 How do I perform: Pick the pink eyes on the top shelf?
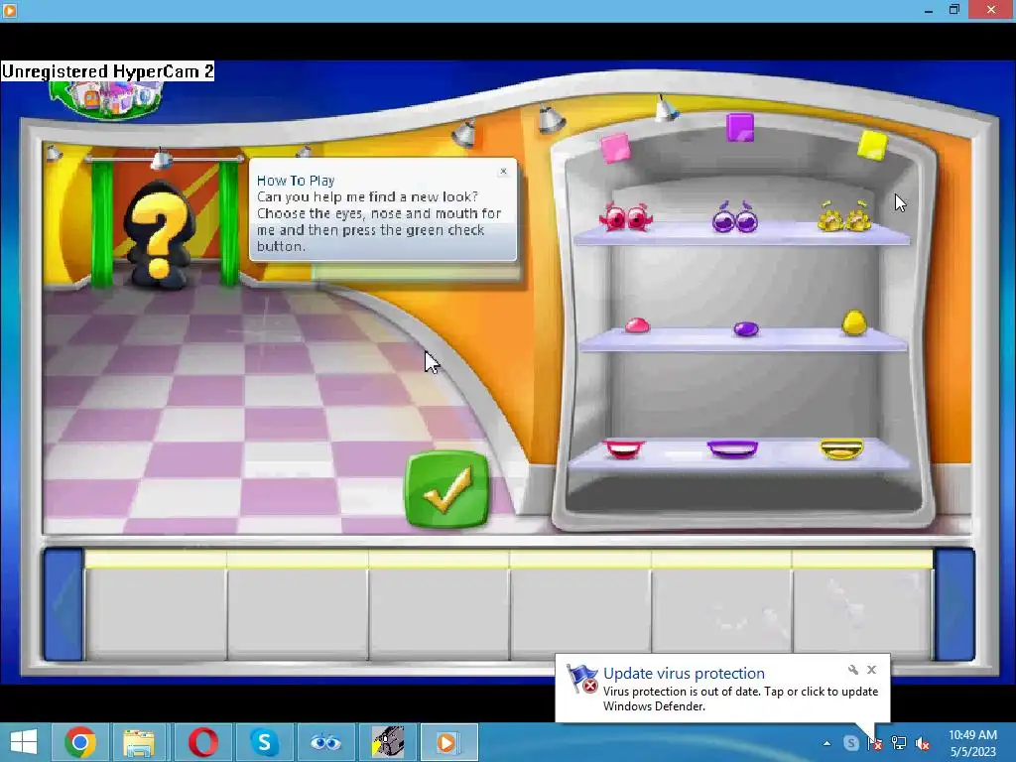pyautogui.click(x=626, y=217)
